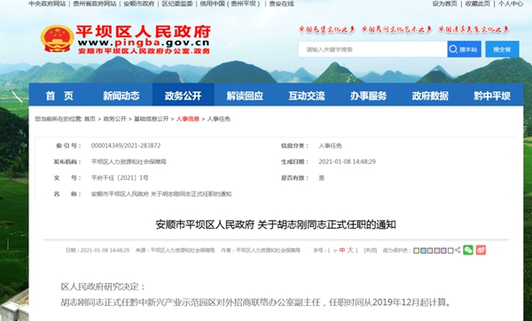
Task: Click the 中国屯堡文化之乡 slogan
Action: 326,29
